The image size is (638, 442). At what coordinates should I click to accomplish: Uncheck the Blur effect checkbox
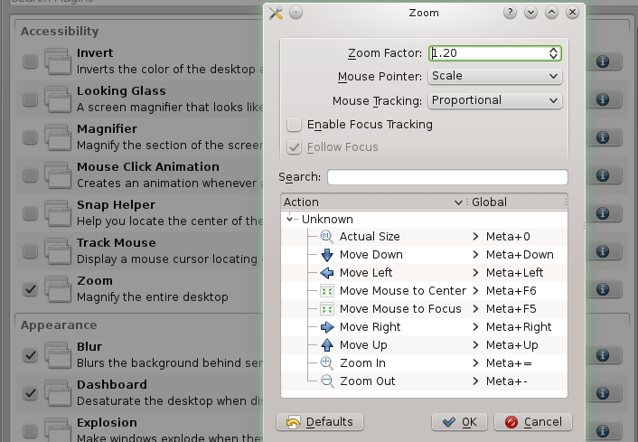tap(30, 355)
